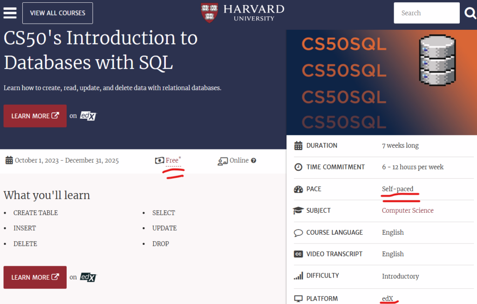Click the bottom Learn More button
The width and height of the screenshot is (477, 304).
(x=35, y=277)
